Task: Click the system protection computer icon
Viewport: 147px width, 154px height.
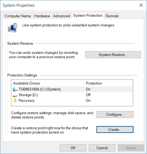Action: point(13,28)
